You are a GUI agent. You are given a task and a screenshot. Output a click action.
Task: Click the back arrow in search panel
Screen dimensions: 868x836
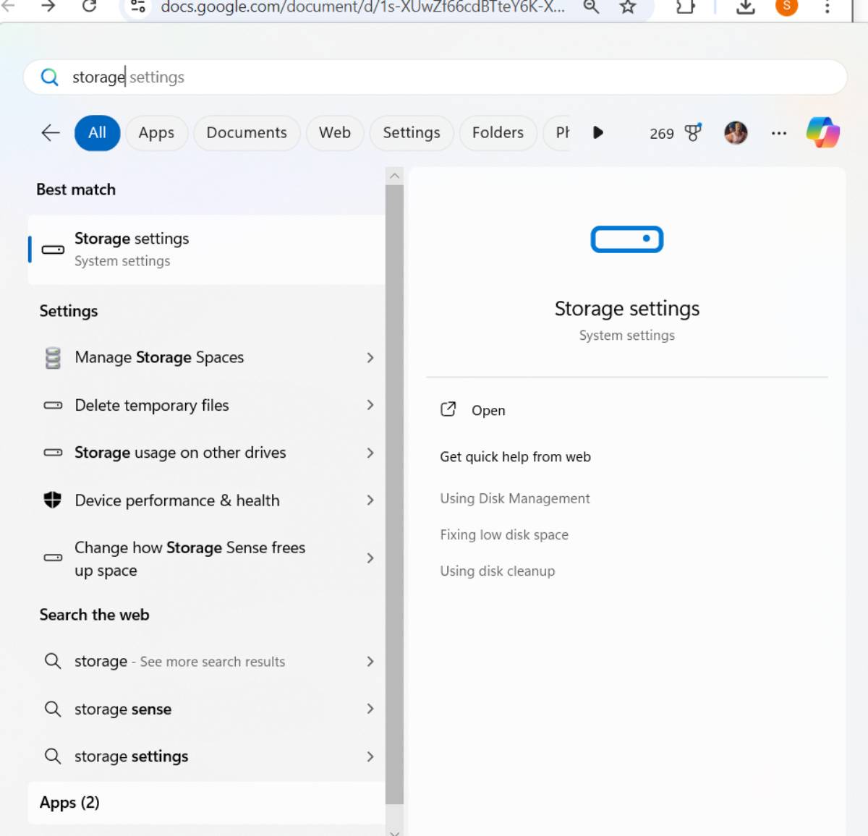51,133
